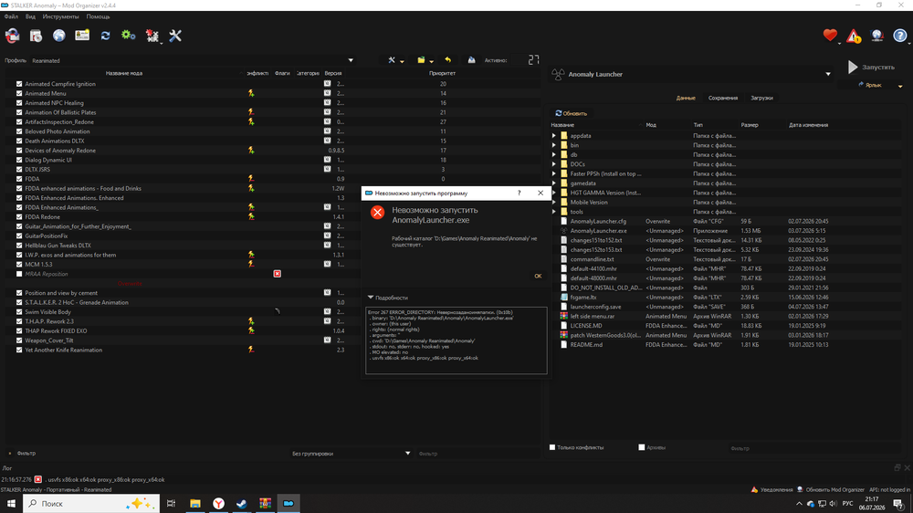Expand the appdata folder

point(554,136)
